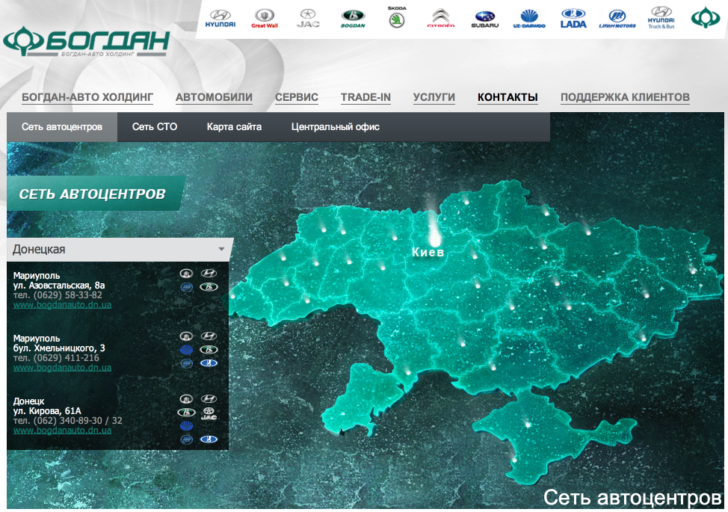Select the Киев marker on the map

tap(434, 241)
